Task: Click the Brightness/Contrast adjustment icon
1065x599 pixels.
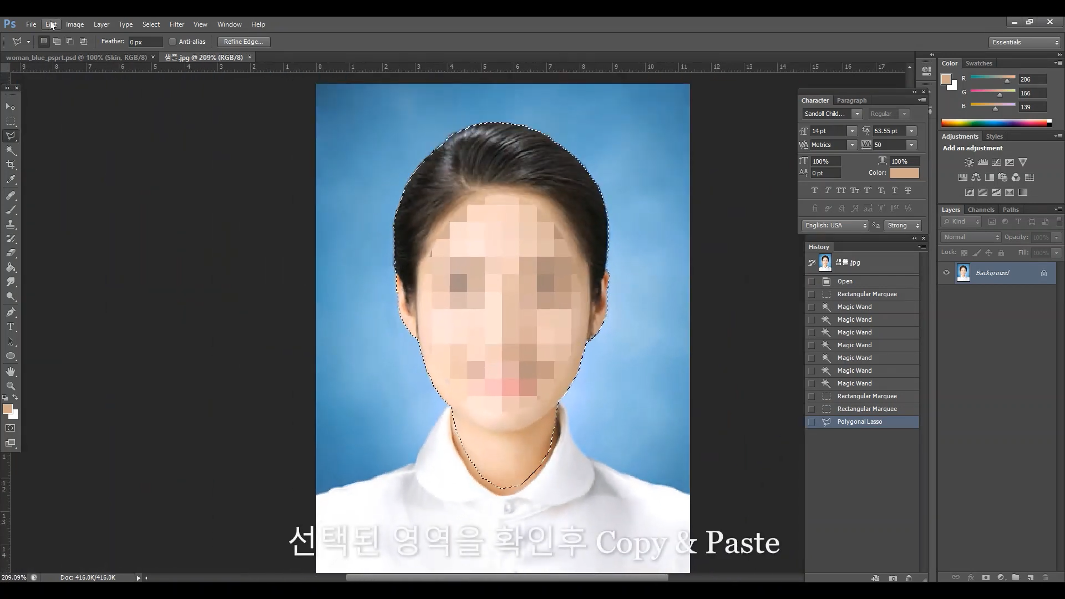Action: pyautogui.click(x=968, y=163)
